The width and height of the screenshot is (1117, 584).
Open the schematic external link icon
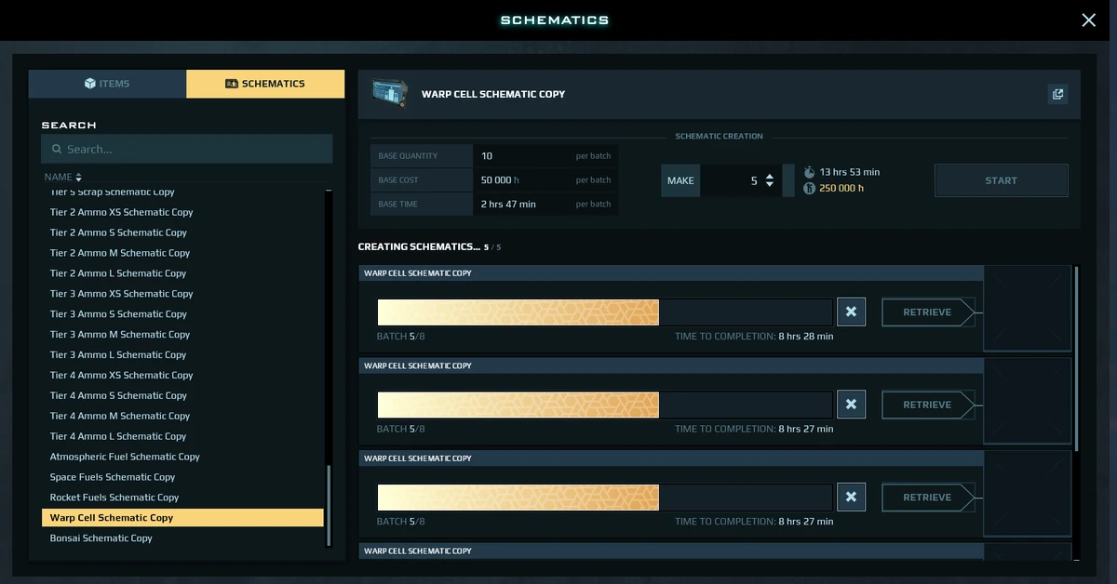[x=1057, y=93]
